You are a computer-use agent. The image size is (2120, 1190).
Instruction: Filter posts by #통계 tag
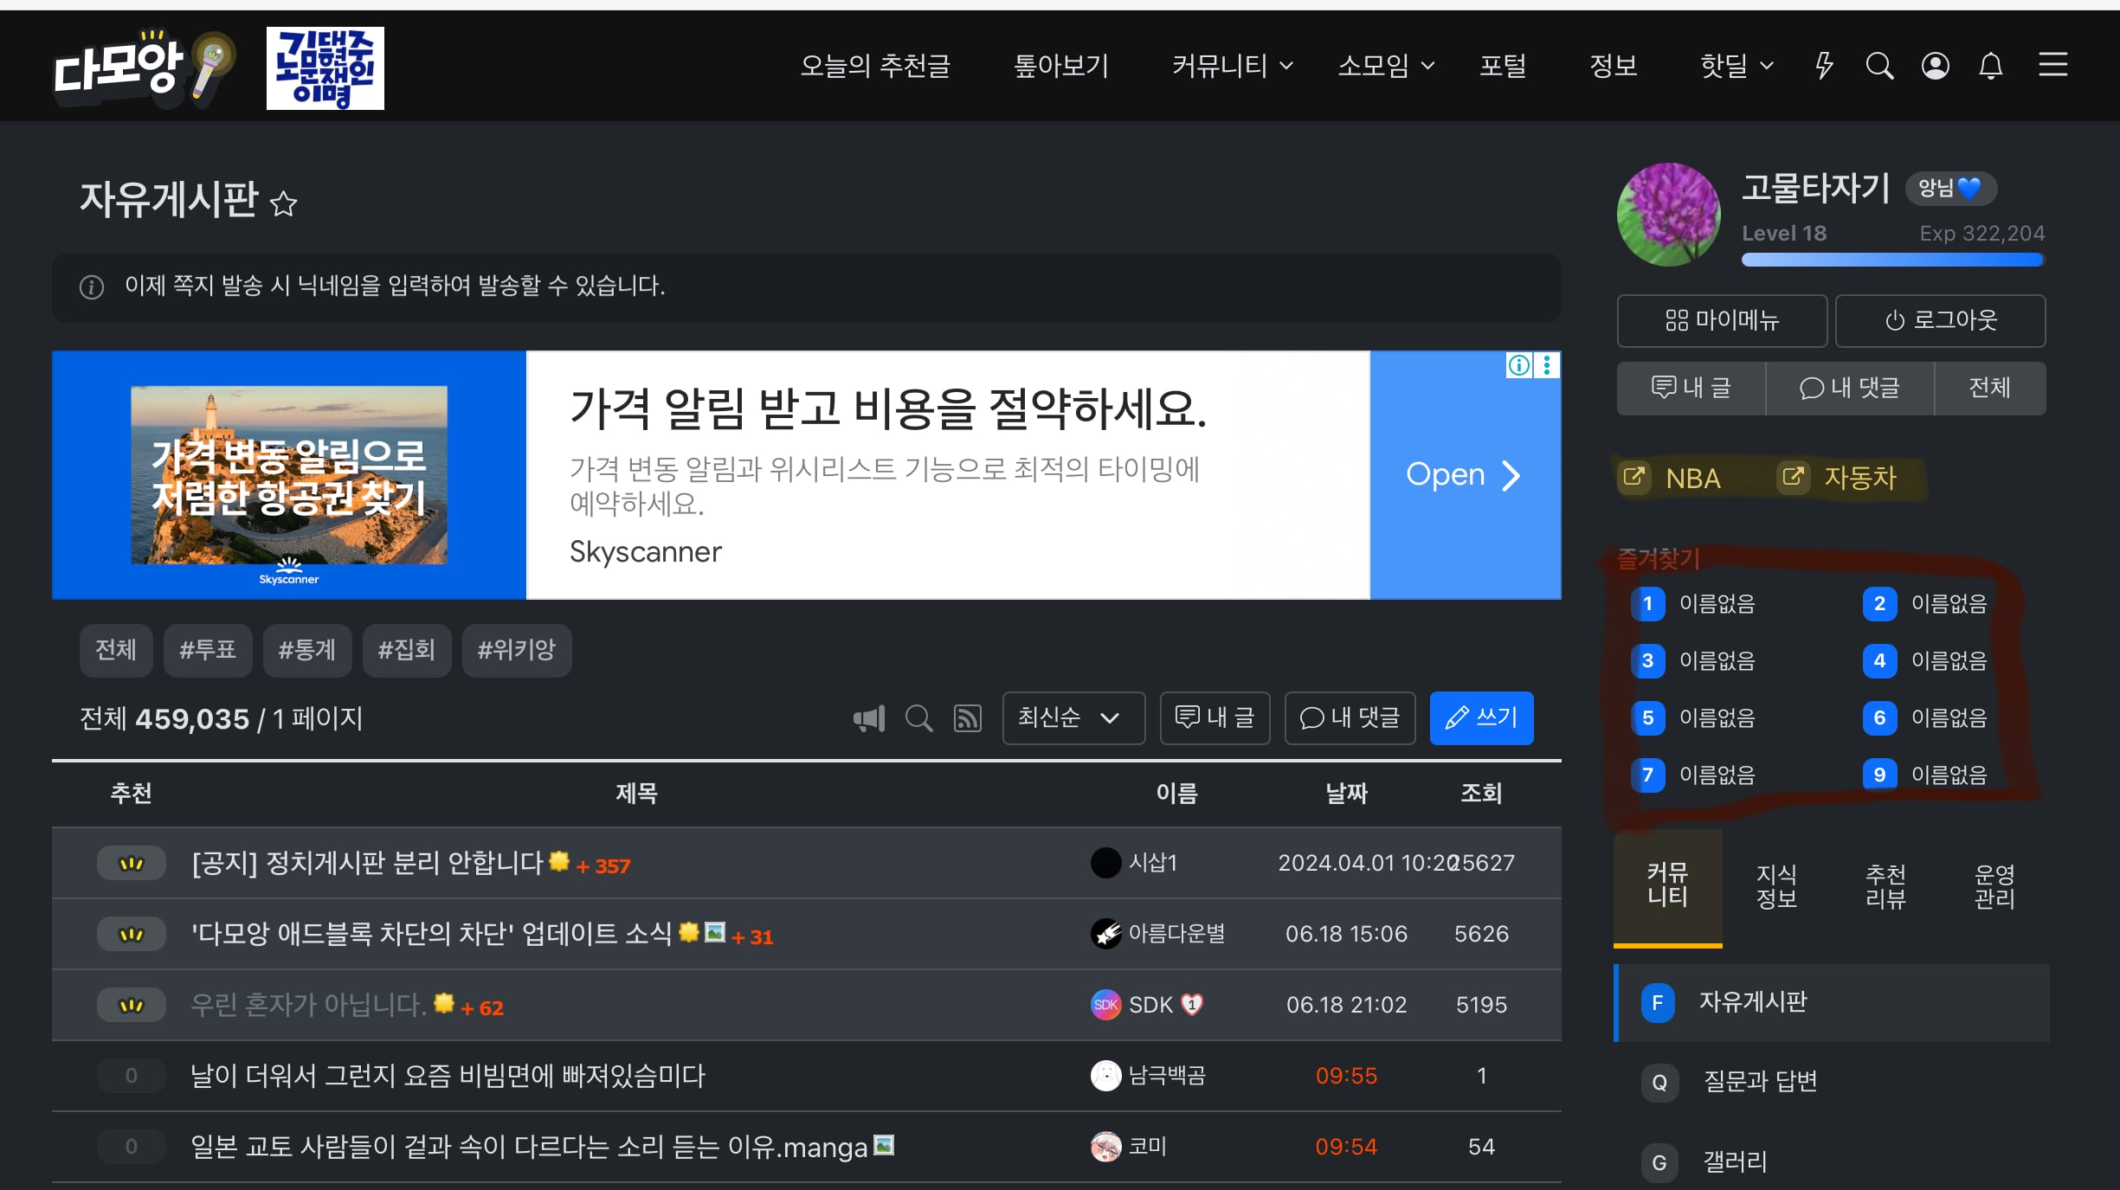point(307,651)
